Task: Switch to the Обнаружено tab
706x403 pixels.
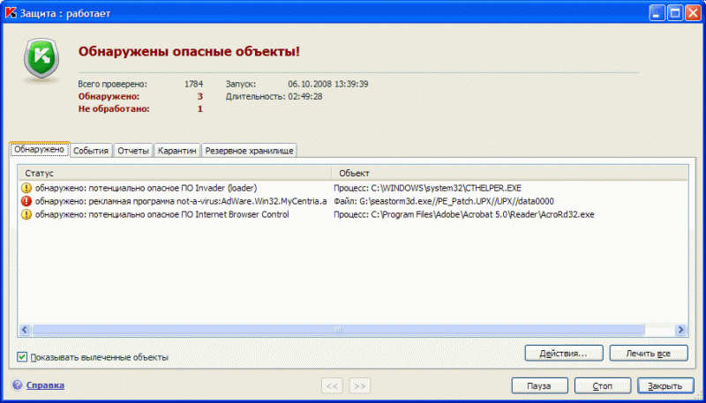Action: point(39,149)
